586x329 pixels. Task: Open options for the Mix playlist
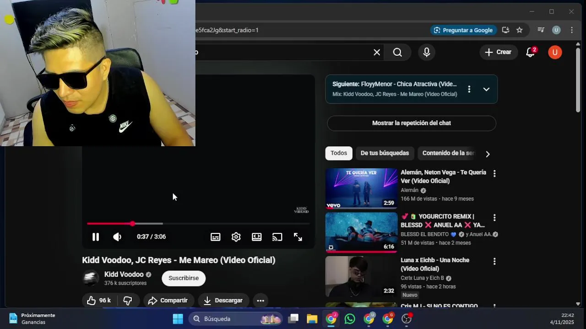pos(469,89)
